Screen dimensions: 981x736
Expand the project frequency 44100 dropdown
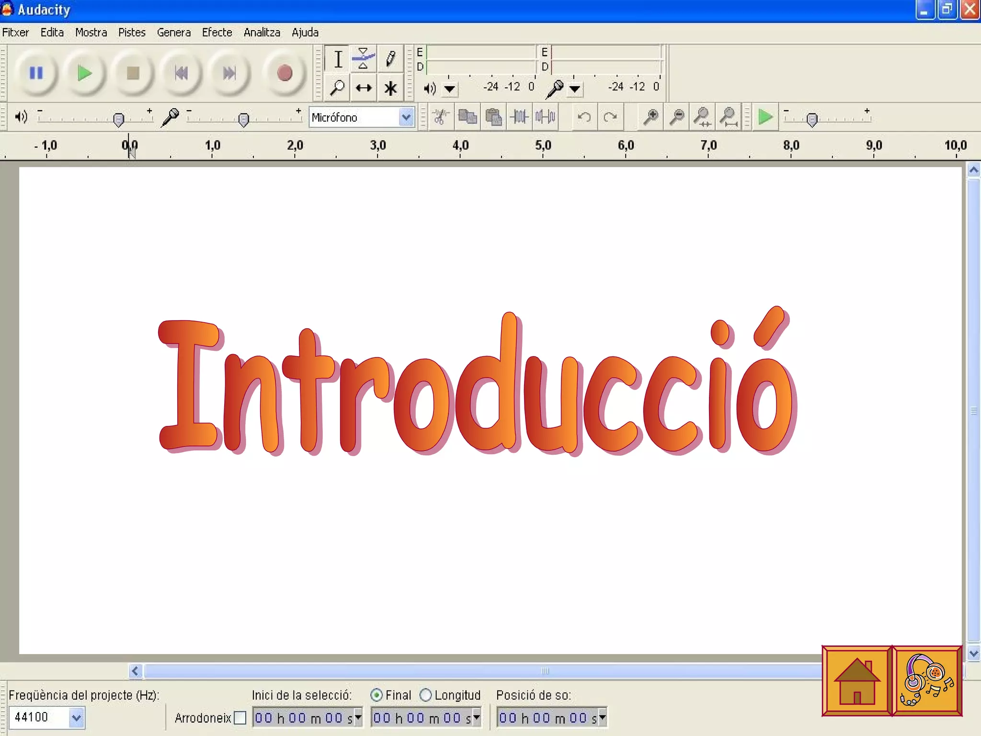click(76, 718)
